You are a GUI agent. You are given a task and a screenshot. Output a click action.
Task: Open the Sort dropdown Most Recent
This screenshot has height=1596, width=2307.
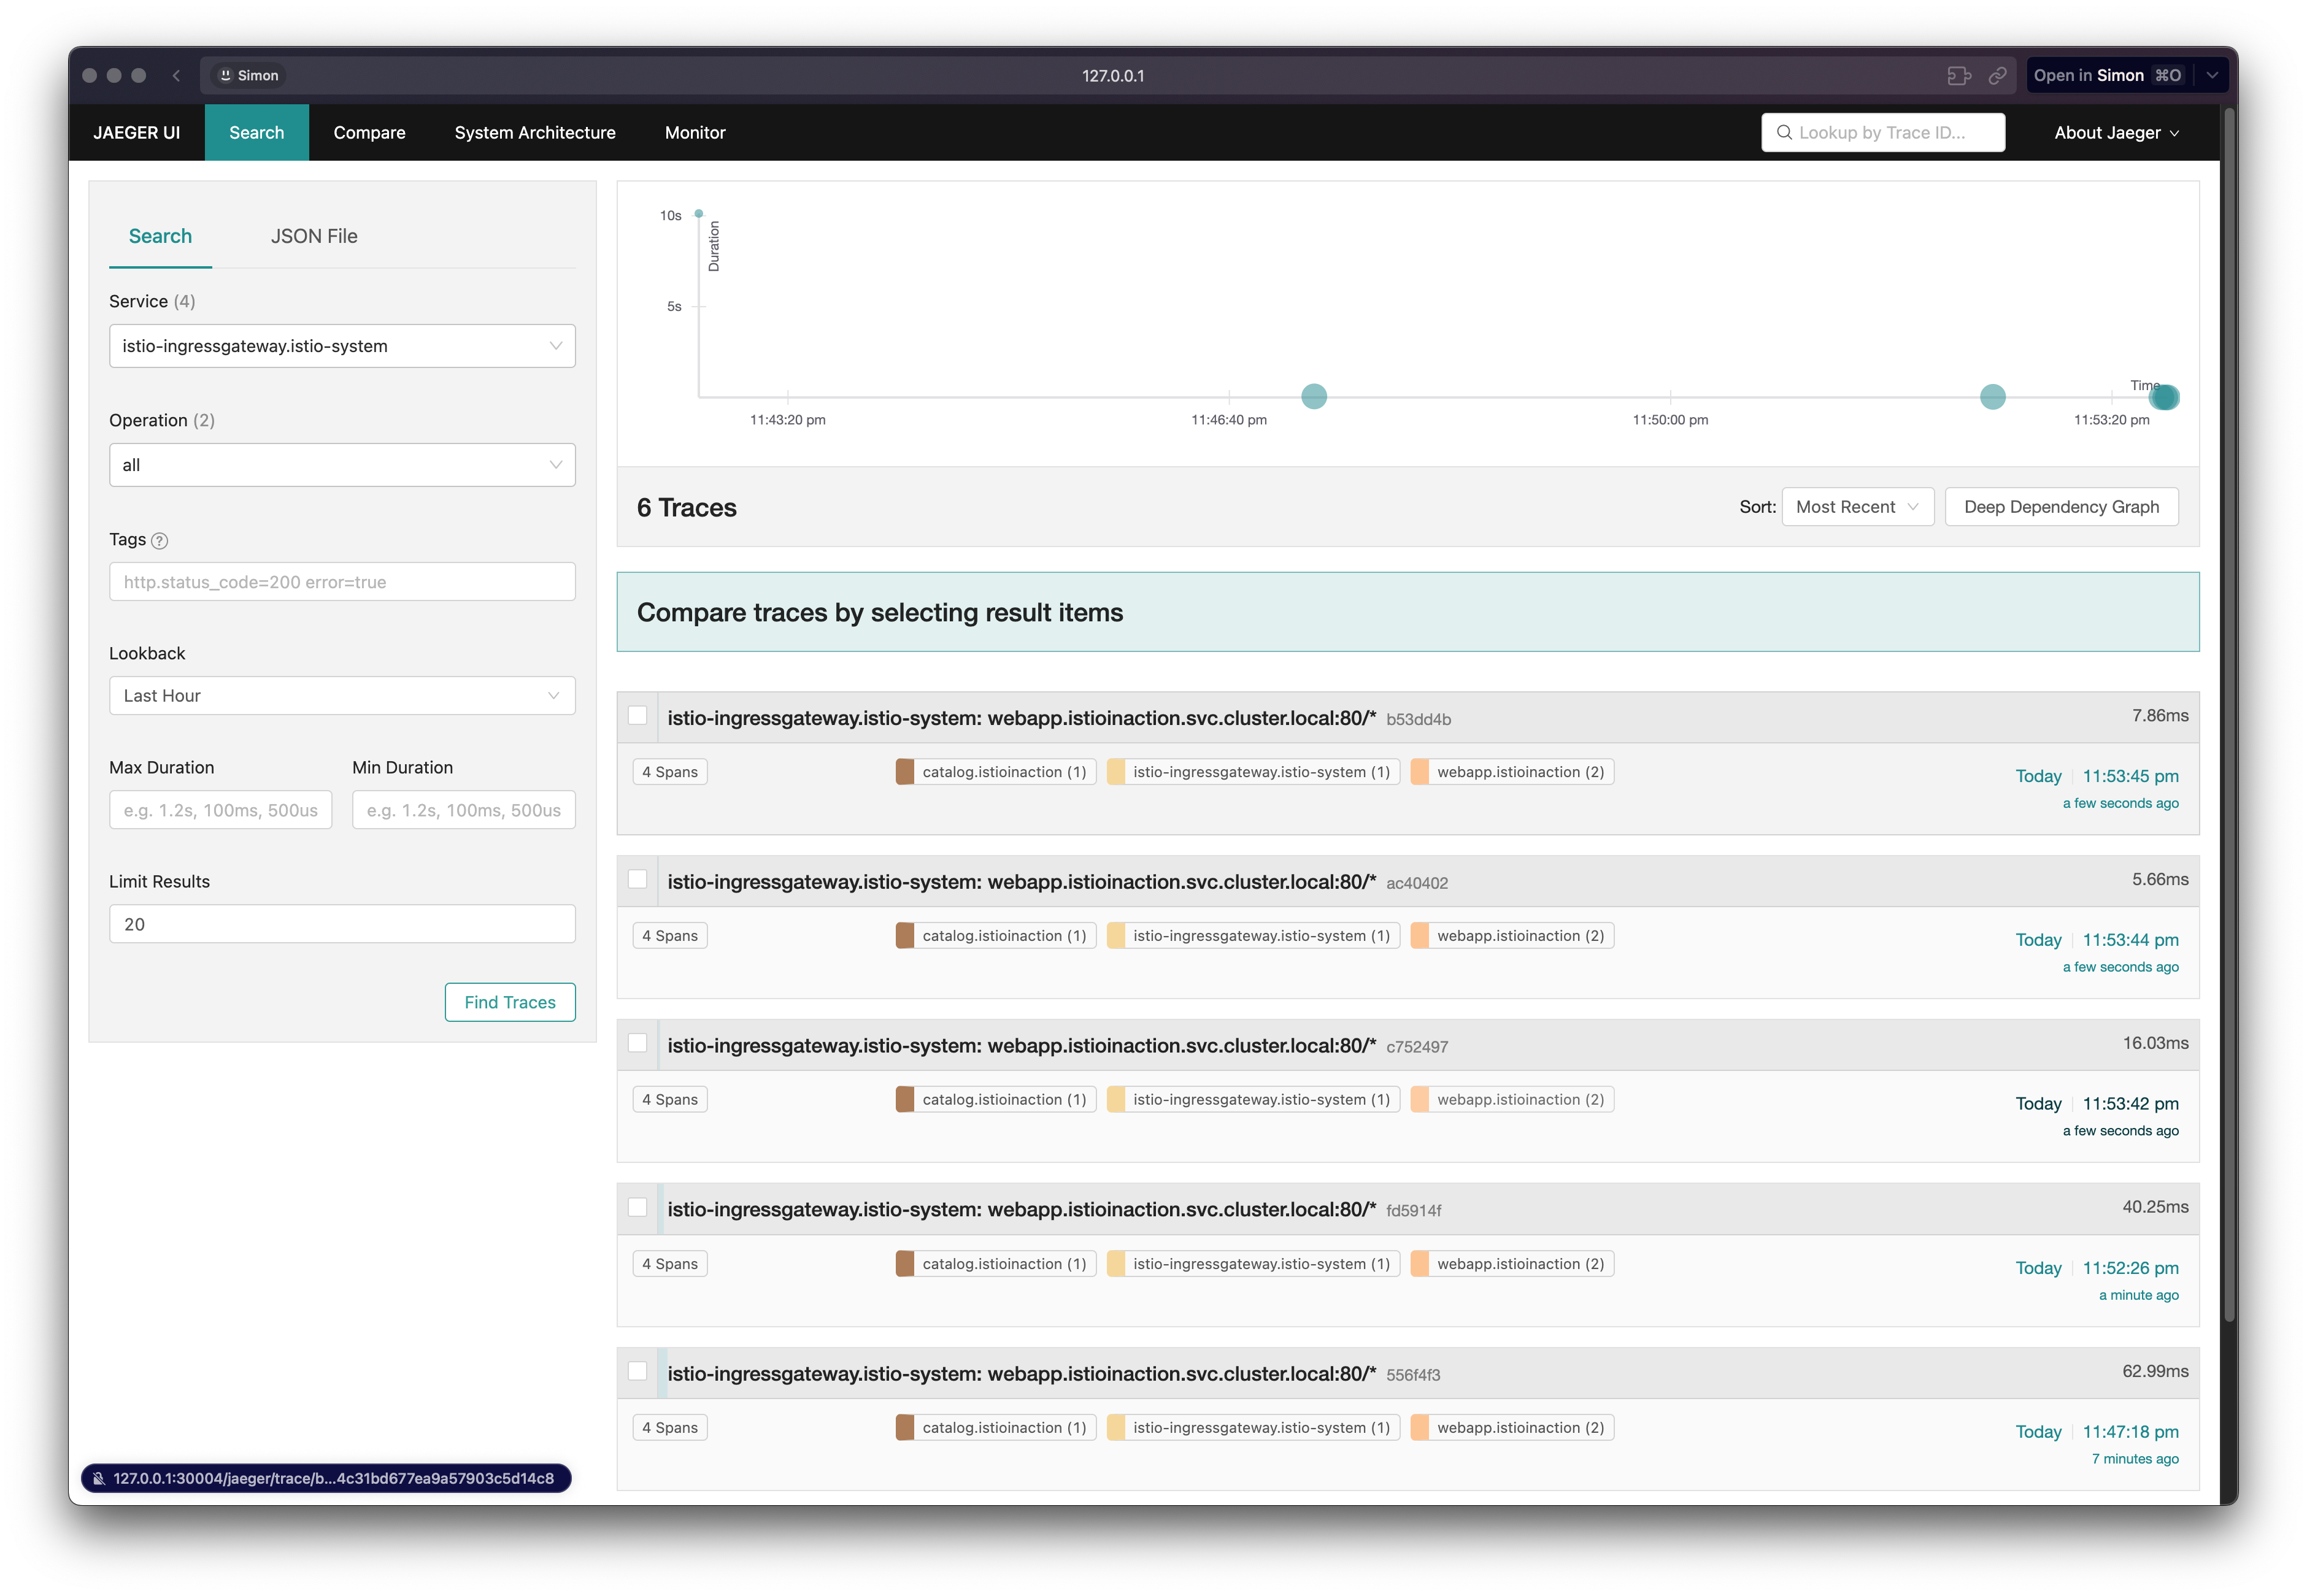[1857, 507]
